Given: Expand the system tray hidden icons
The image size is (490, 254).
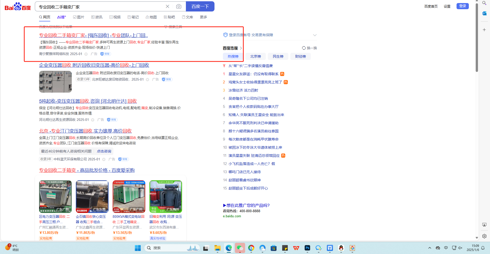Looking at the screenshot, I should 430,248.
